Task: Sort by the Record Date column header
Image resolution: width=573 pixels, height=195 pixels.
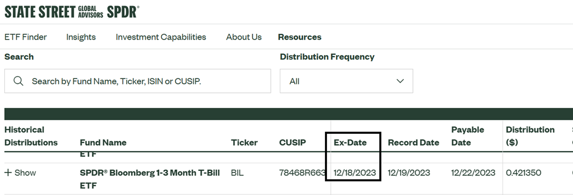Action: click(414, 142)
